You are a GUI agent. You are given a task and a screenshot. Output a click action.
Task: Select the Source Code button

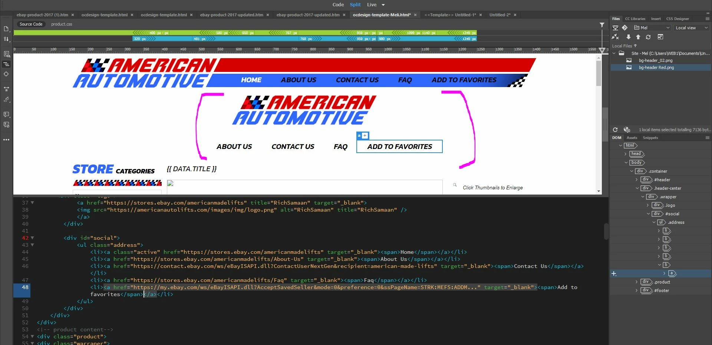coord(31,24)
